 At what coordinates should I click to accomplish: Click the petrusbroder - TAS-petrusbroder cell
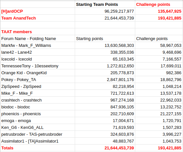pyautogui.click(x=37, y=134)
